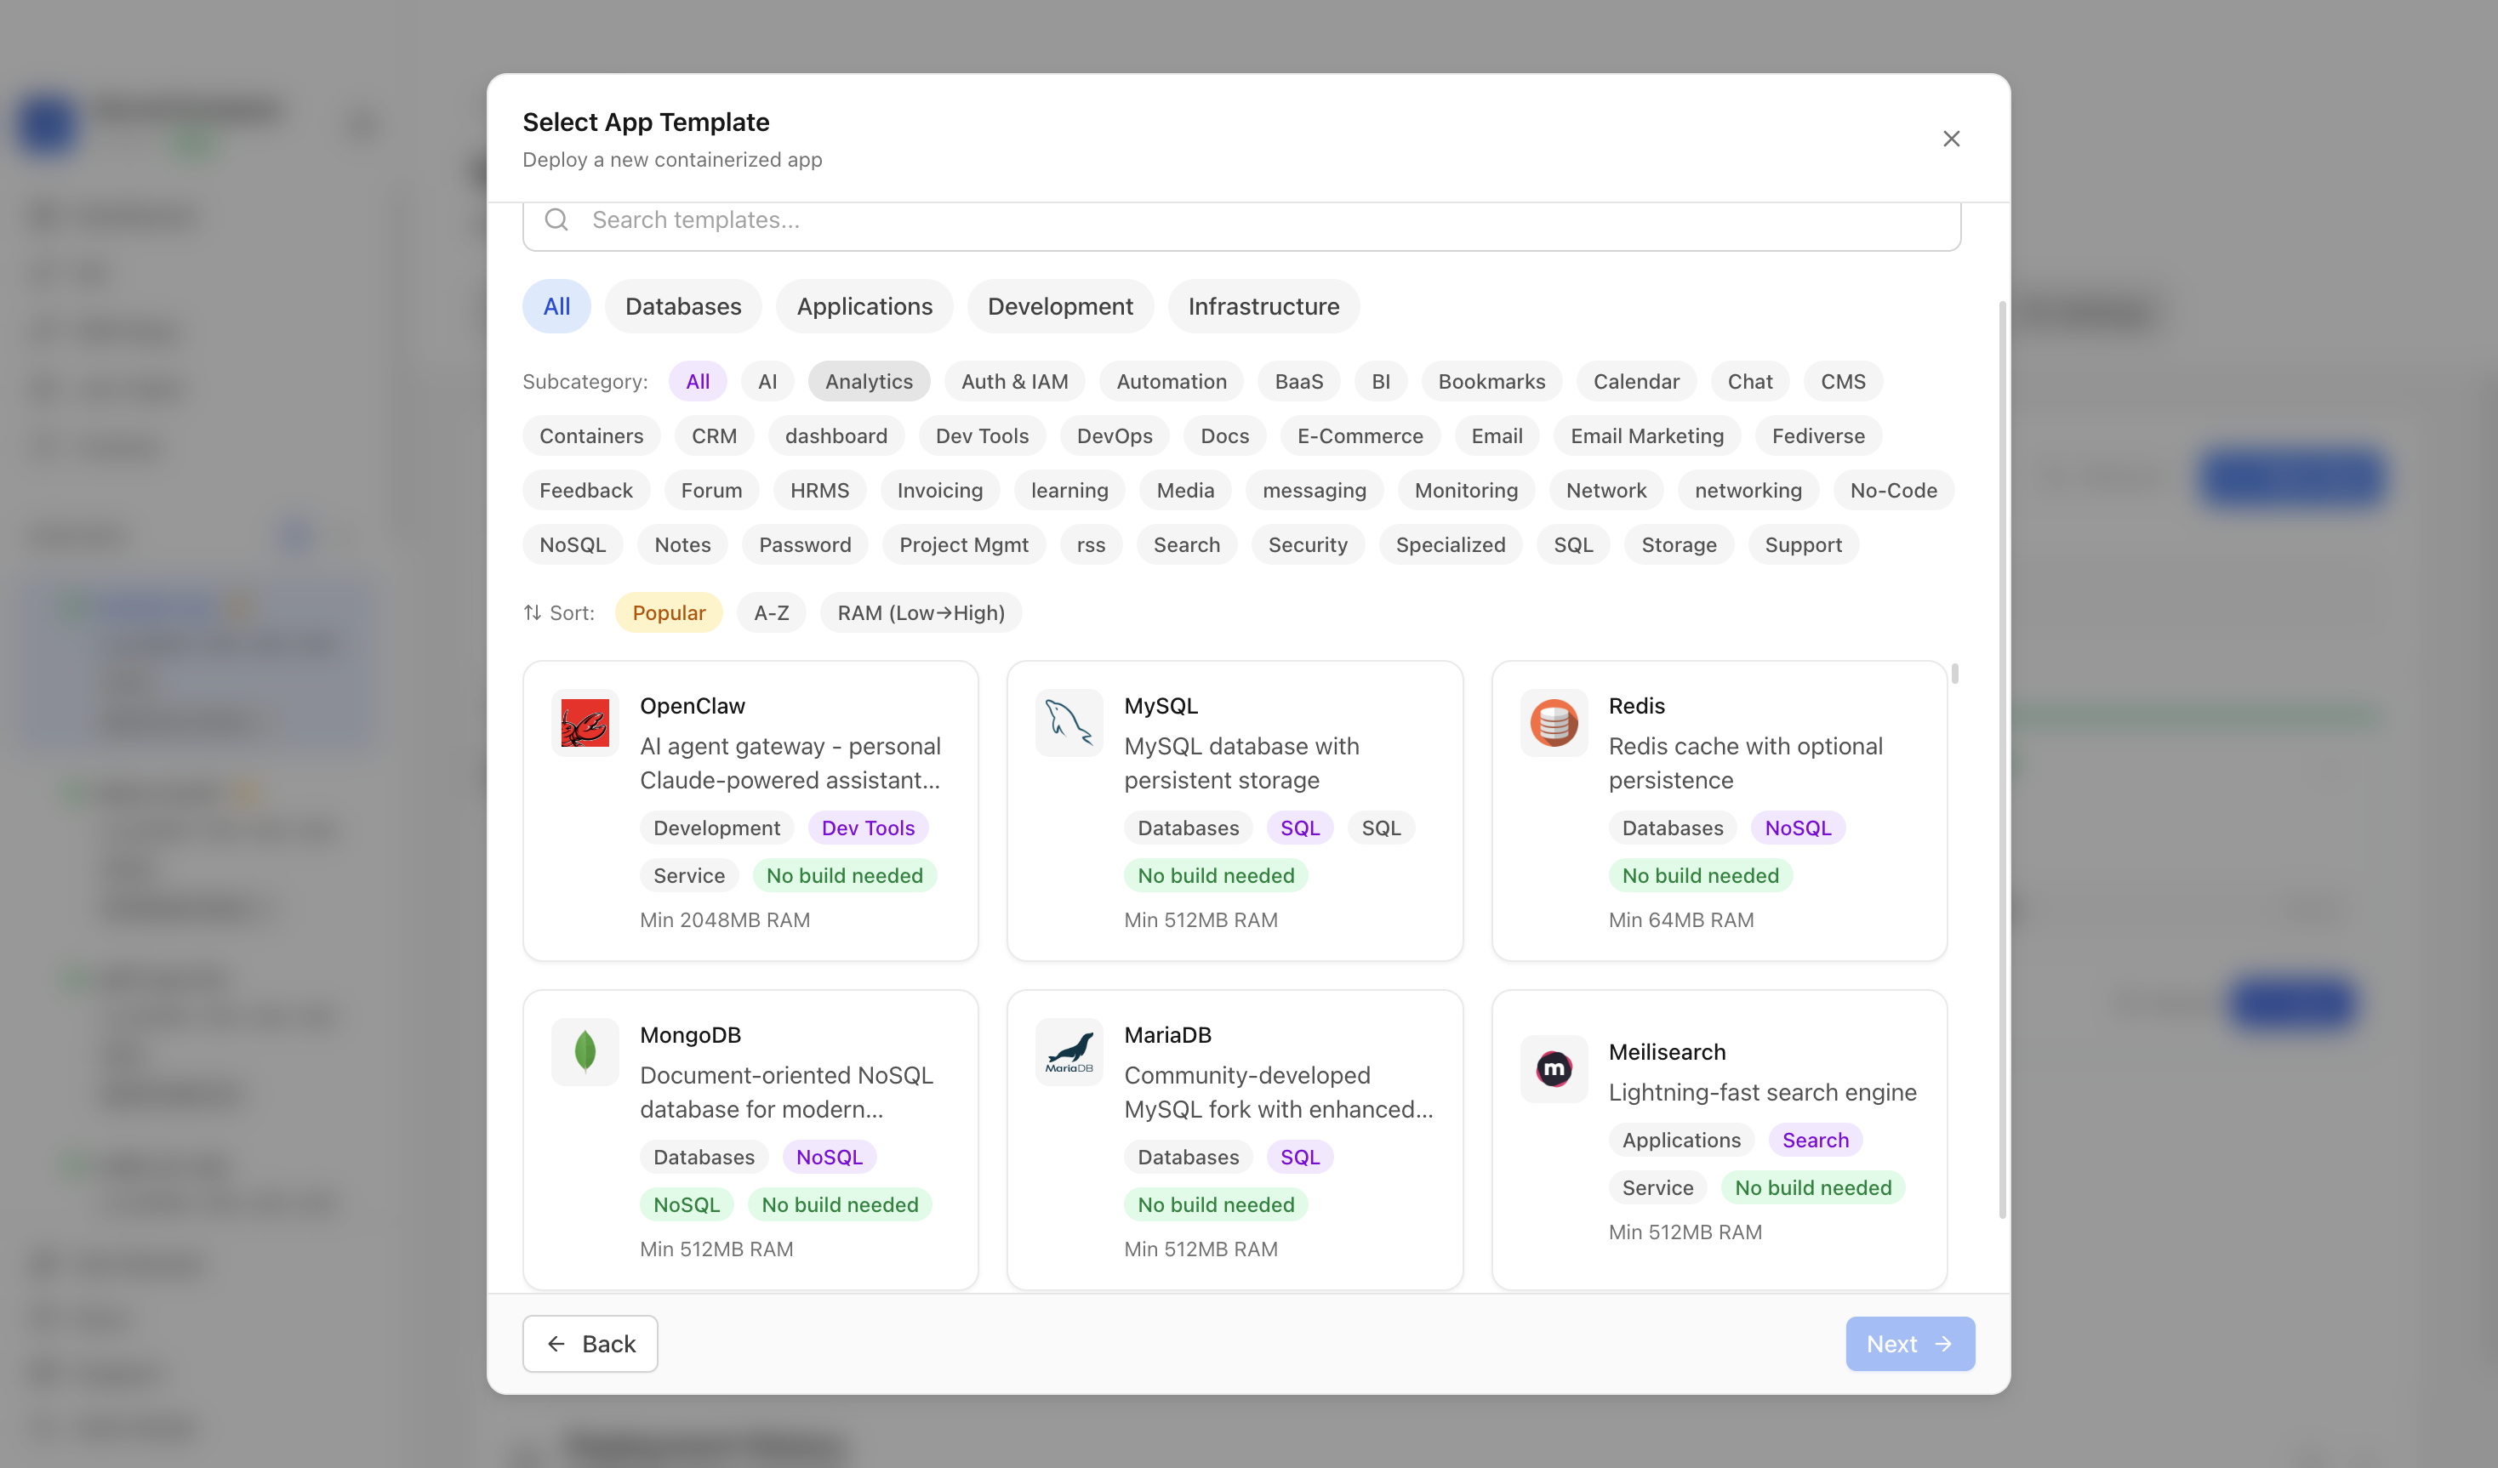Choose the Meilisearch template card
The image size is (2498, 1468).
[1719, 1140]
